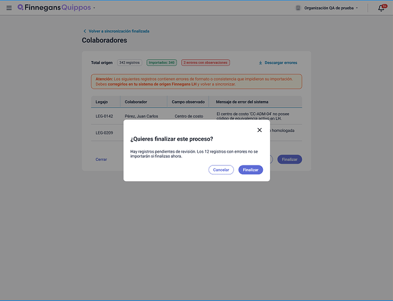Click Cancelar in the dialog
The height and width of the screenshot is (301, 393).
(x=221, y=170)
